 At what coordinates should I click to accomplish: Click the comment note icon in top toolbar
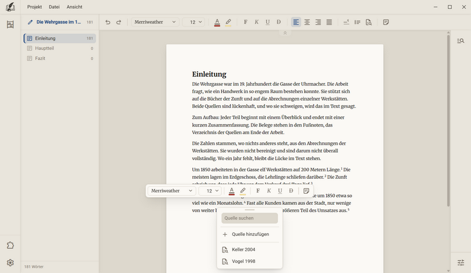(386, 22)
